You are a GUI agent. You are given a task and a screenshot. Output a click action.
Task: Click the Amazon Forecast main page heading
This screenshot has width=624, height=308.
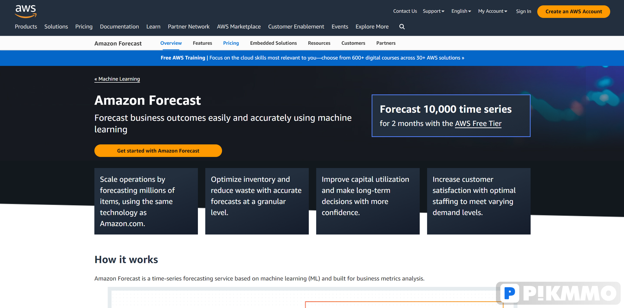pos(148,100)
